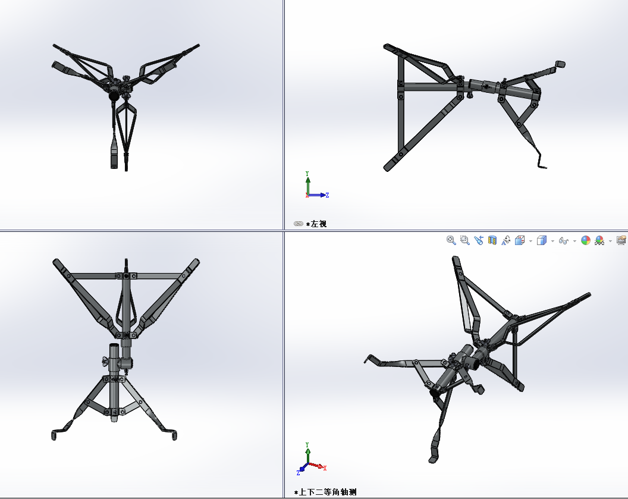Open the Edit Appearance color ball
Screen dimensions: 628x499
click(x=586, y=240)
